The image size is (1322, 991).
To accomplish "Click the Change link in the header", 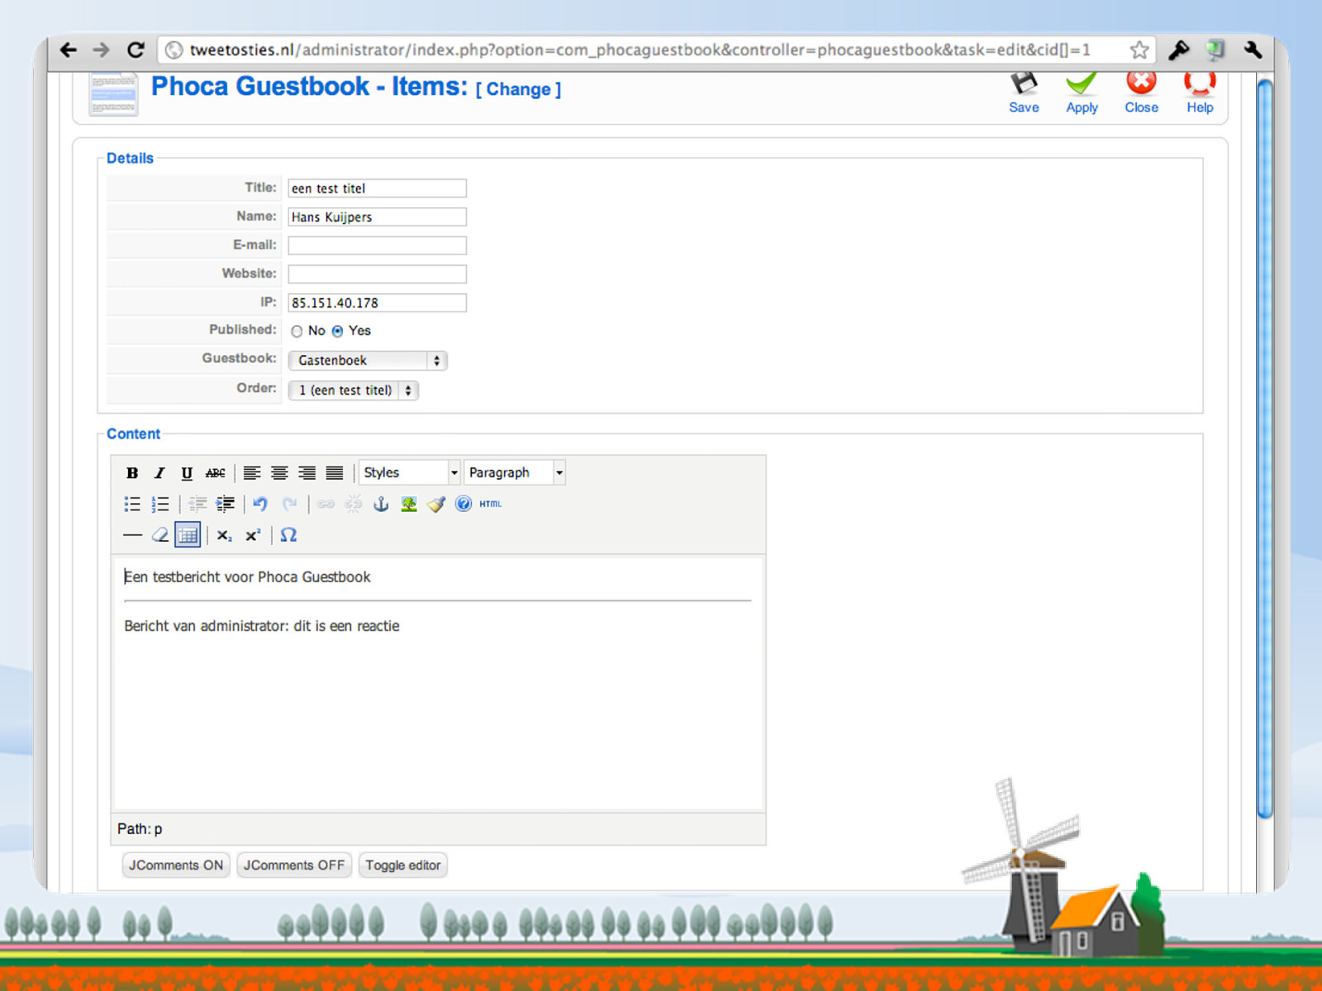I will tap(518, 89).
